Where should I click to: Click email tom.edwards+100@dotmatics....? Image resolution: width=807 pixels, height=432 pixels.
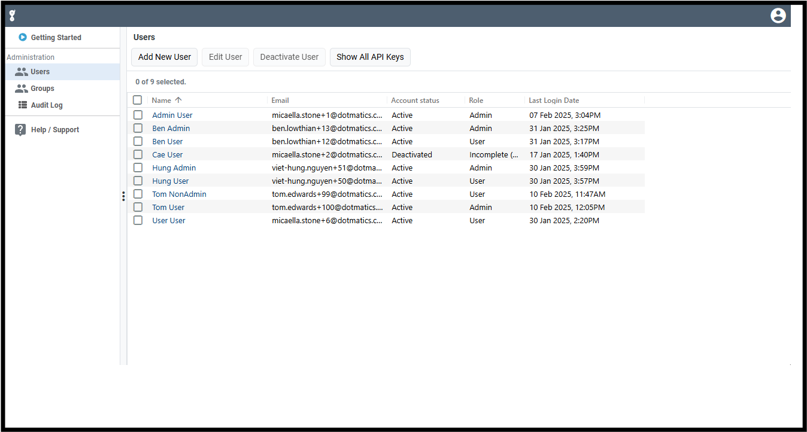327,208
